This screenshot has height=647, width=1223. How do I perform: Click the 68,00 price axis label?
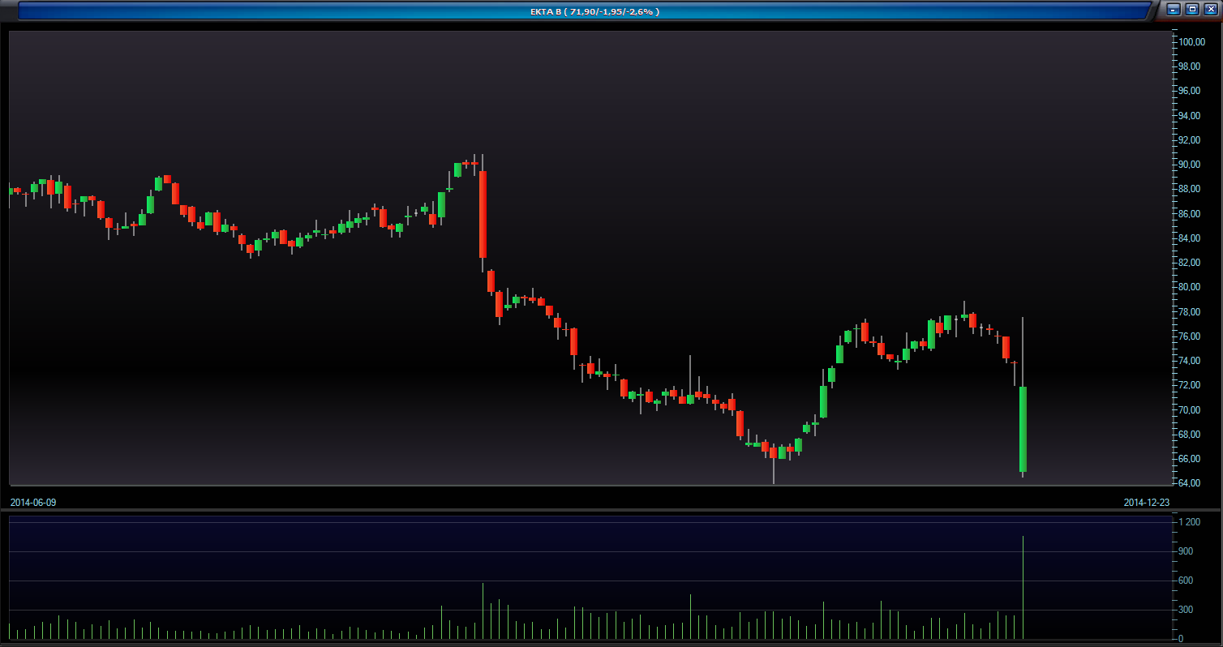pos(1190,435)
